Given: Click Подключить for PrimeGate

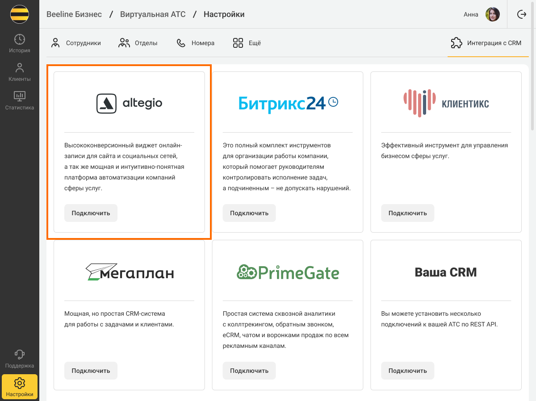Looking at the screenshot, I should [x=249, y=371].
